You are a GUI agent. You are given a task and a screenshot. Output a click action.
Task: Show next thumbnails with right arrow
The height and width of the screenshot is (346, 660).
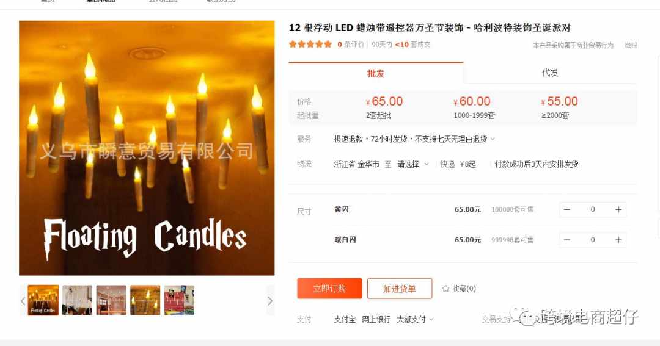[270, 301]
